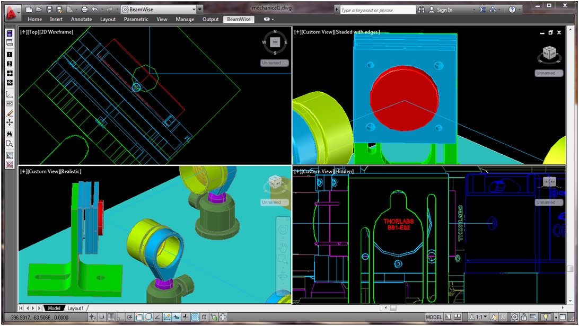Image resolution: width=579 pixels, height=326 pixels.
Task: Toggle Grid Display in status bar
Action: 111,317
